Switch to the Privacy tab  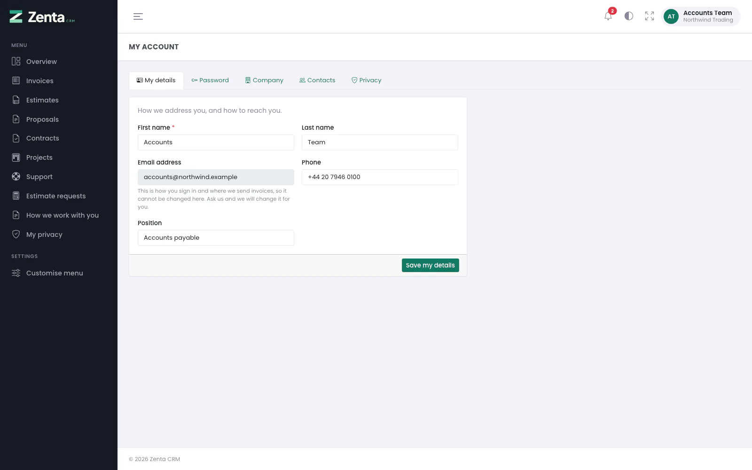pos(367,80)
